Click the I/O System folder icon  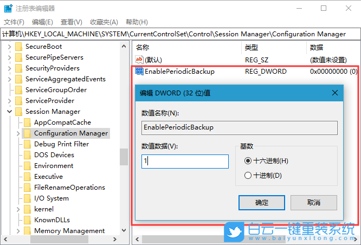28,198
